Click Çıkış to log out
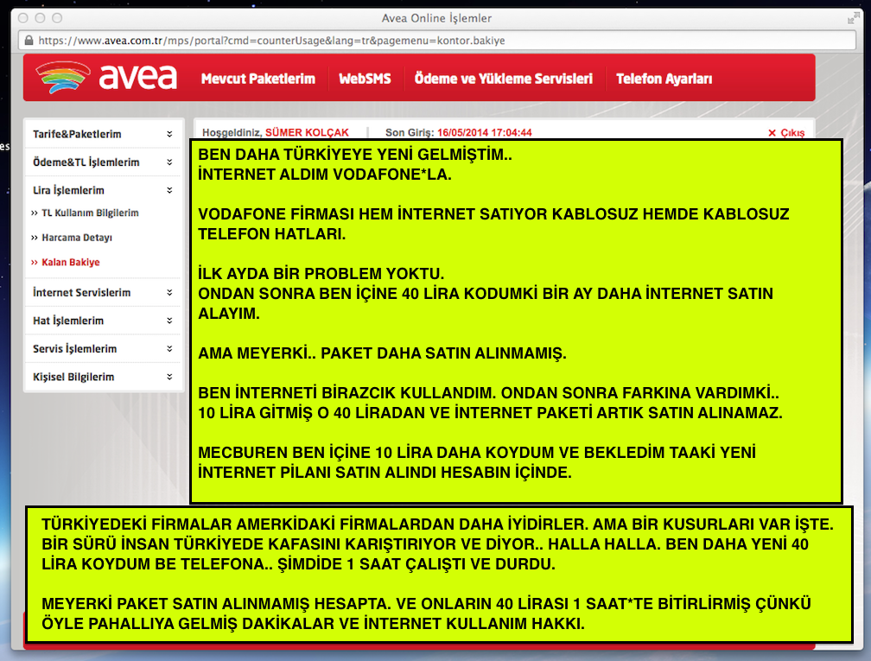The height and width of the screenshot is (661, 871). click(x=792, y=133)
